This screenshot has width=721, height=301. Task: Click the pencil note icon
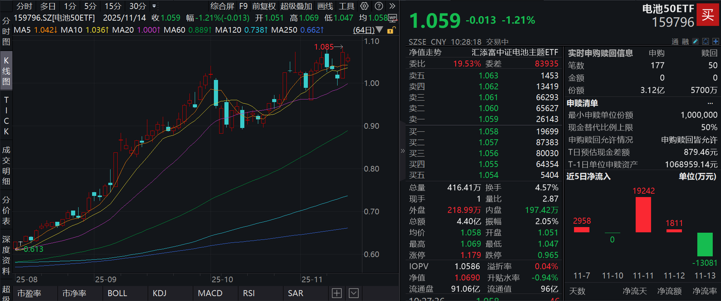[x=695, y=41]
